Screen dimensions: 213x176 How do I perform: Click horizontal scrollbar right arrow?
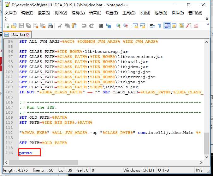pyautogui.click(x=201, y=162)
